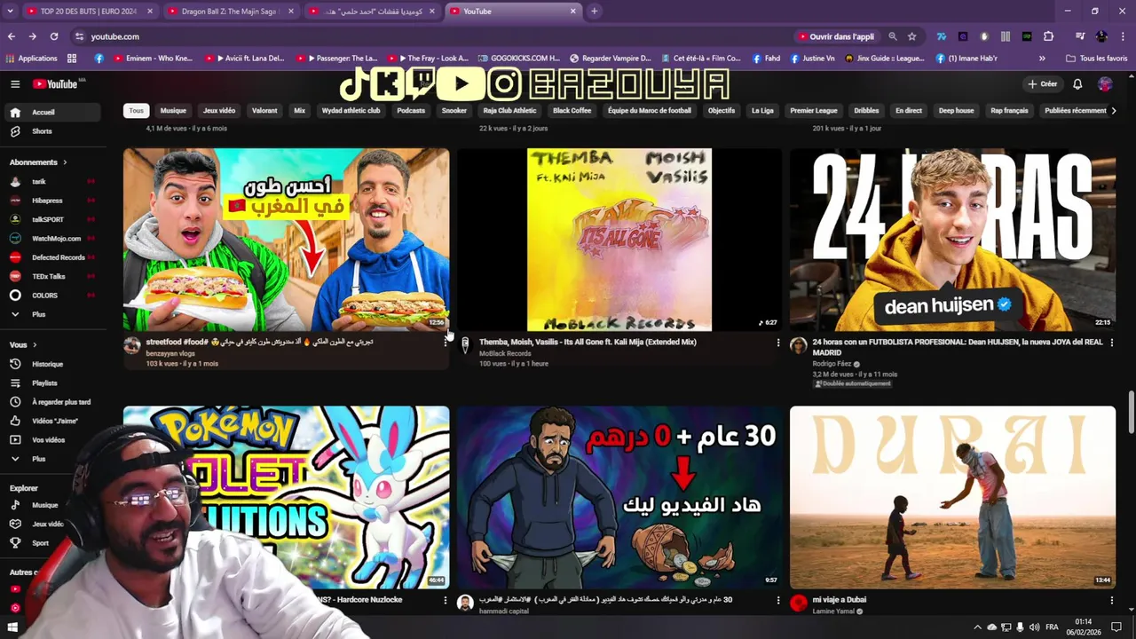Screen dimensions: 1136x639
Task: Open the YouTube account avatar menu
Action: (x=1105, y=84)
